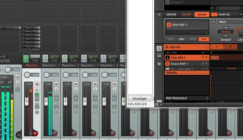Toggle FX power button on Maschine track
Image resolution: width=243 pixels, height=140 pixels.
coord(26,57)
